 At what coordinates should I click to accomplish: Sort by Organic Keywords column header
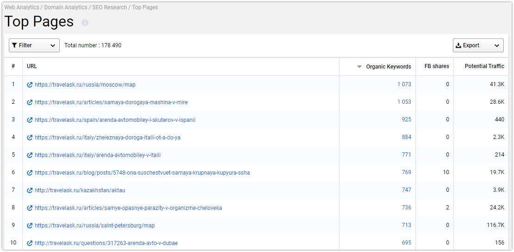[389, 67]
